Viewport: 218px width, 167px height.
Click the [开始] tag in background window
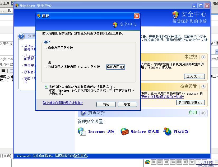[x=7, y=156]
